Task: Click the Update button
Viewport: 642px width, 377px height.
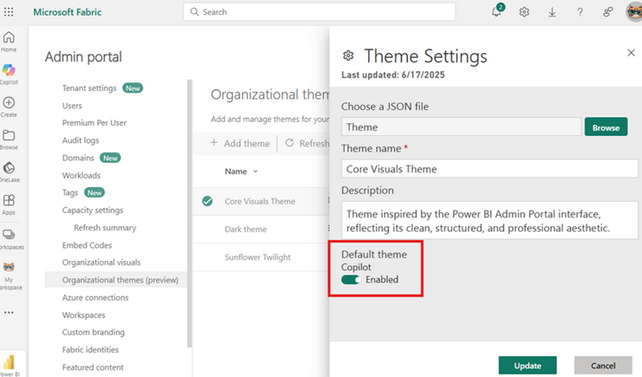Action: tap(528, 365)
